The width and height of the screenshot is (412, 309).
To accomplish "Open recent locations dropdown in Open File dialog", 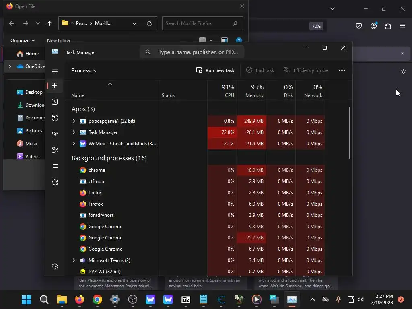I will coord(38,23).
